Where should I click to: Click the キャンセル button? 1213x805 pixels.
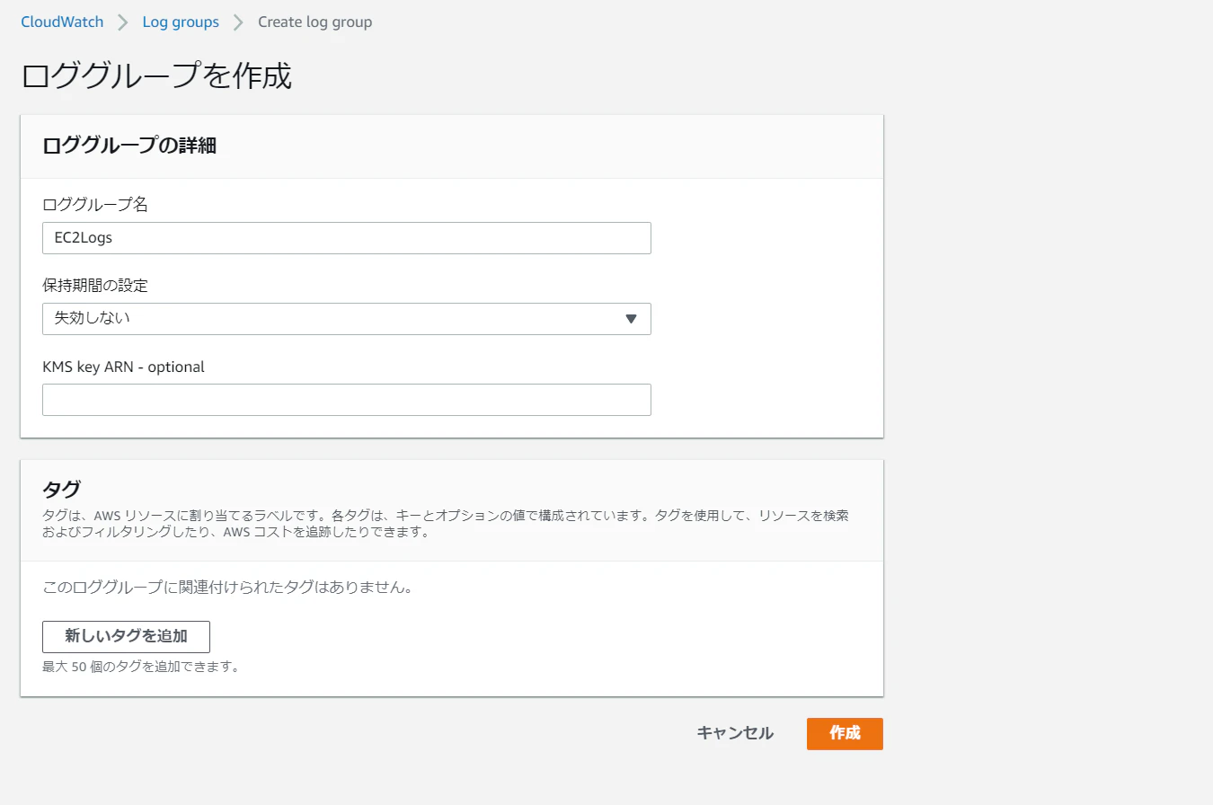735,733
